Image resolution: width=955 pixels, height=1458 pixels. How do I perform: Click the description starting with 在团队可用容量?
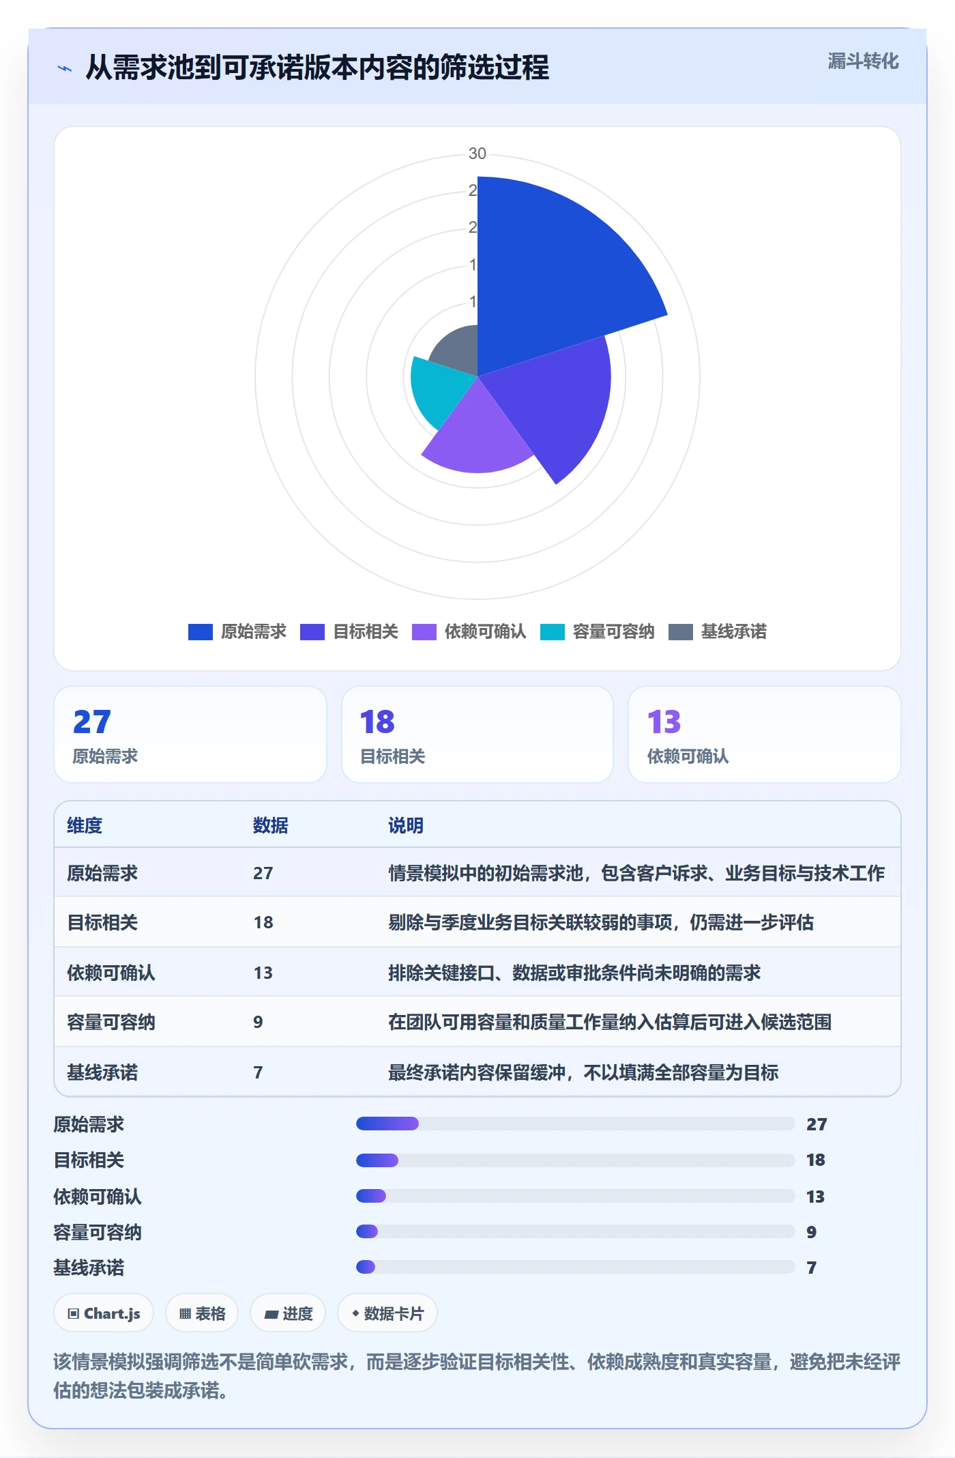[x=610, y=1022]
